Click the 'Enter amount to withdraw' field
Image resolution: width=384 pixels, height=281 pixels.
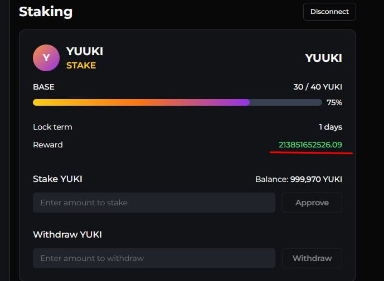point(154,258)
